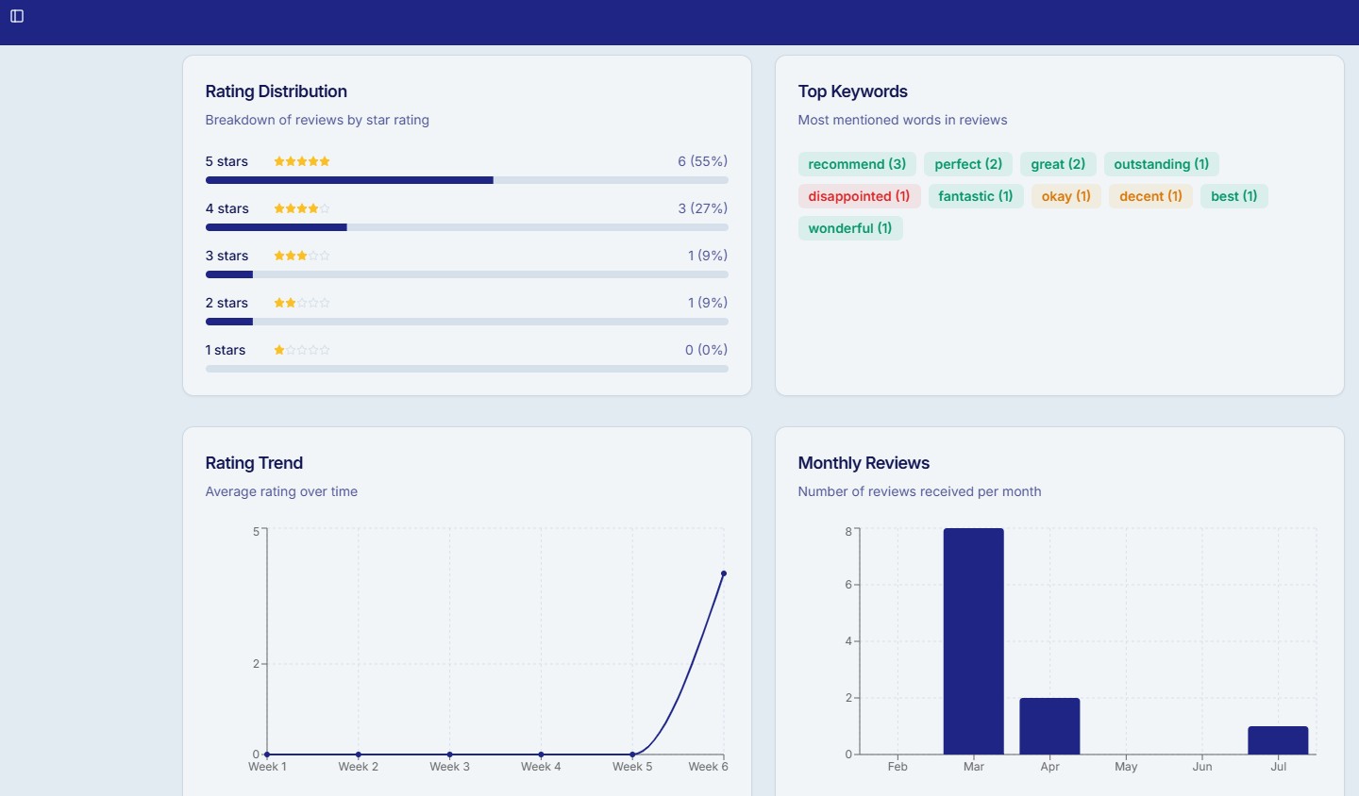Click the '6 (55%)' count text

pyautogui.click(x=703, y=161)
